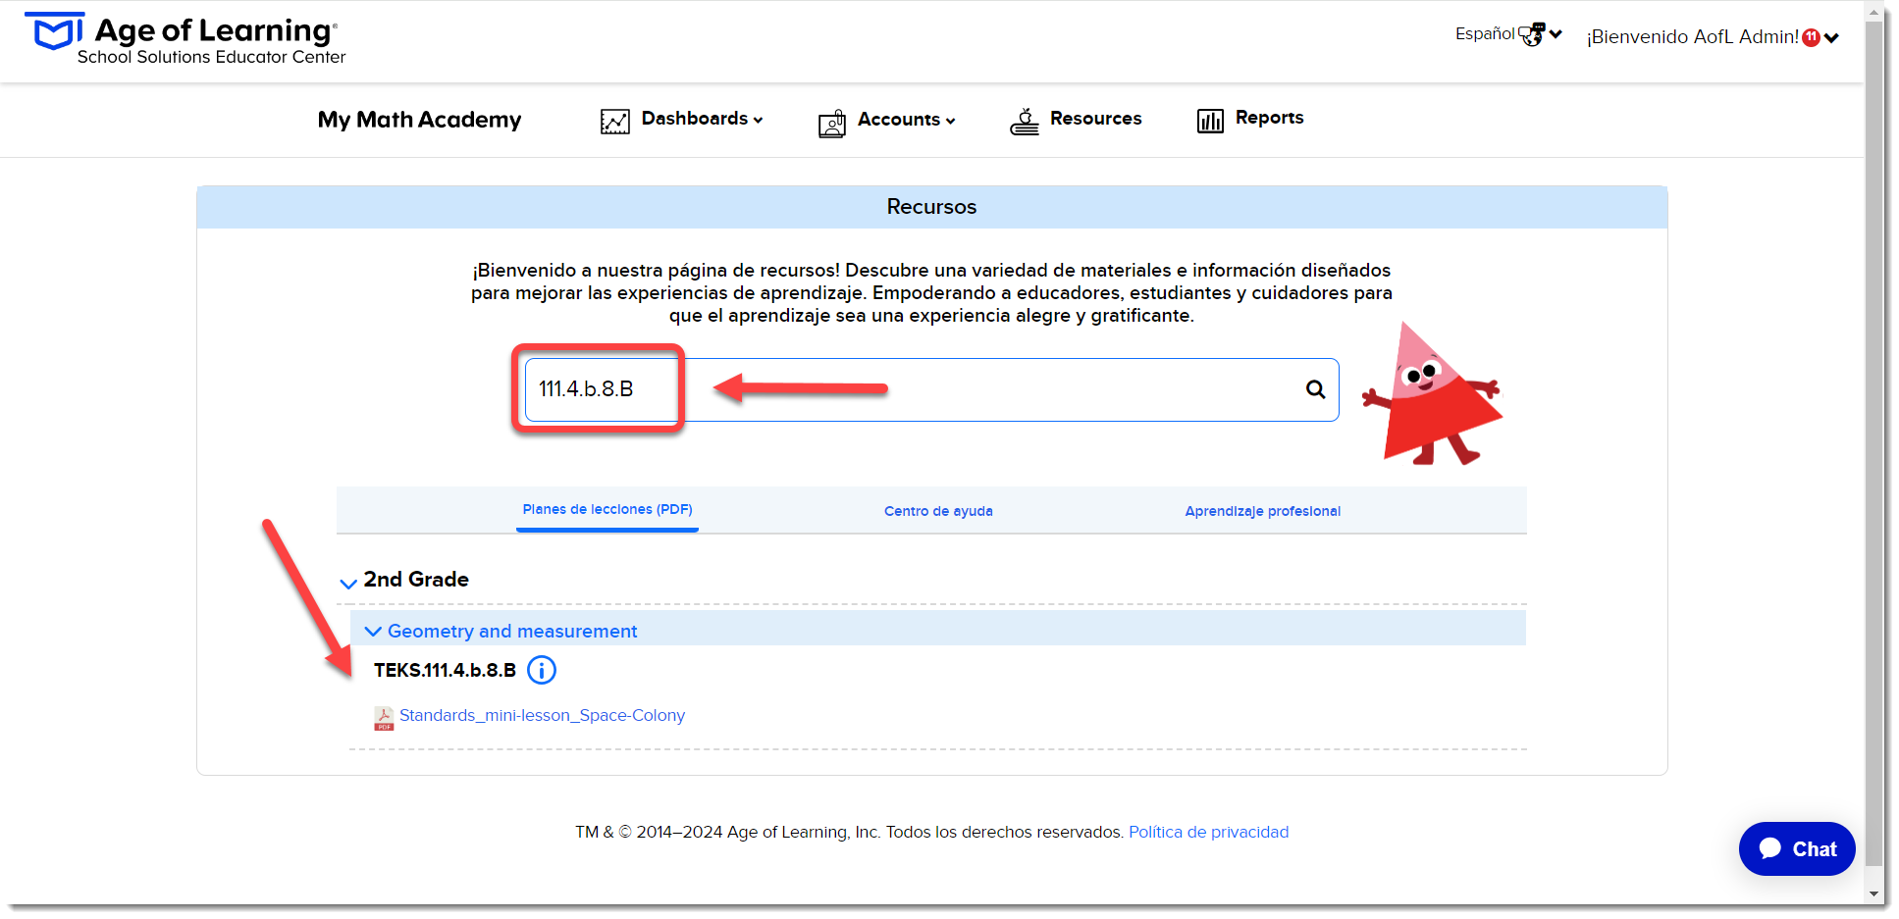Click the Resources stamp icon
Screen dimensions: 1899x919
point(1025,122)
